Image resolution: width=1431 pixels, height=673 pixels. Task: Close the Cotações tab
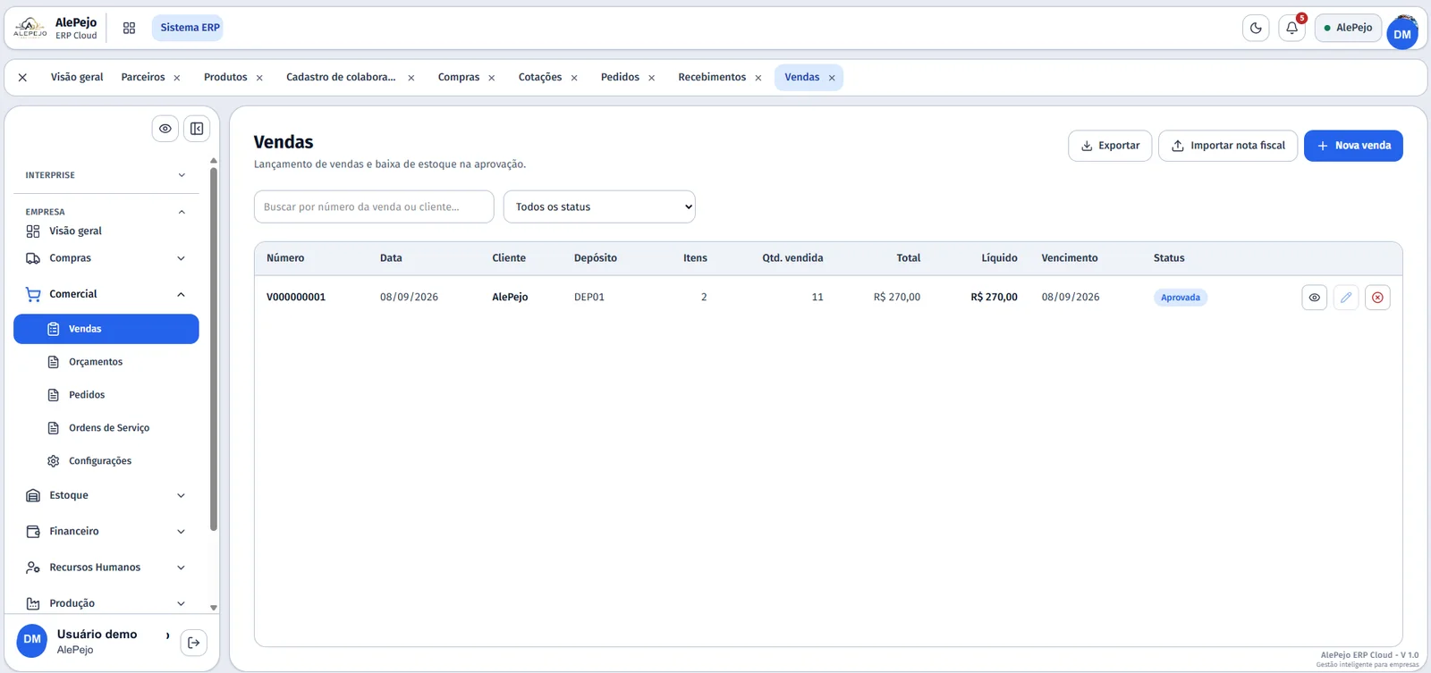coord(574,78)
